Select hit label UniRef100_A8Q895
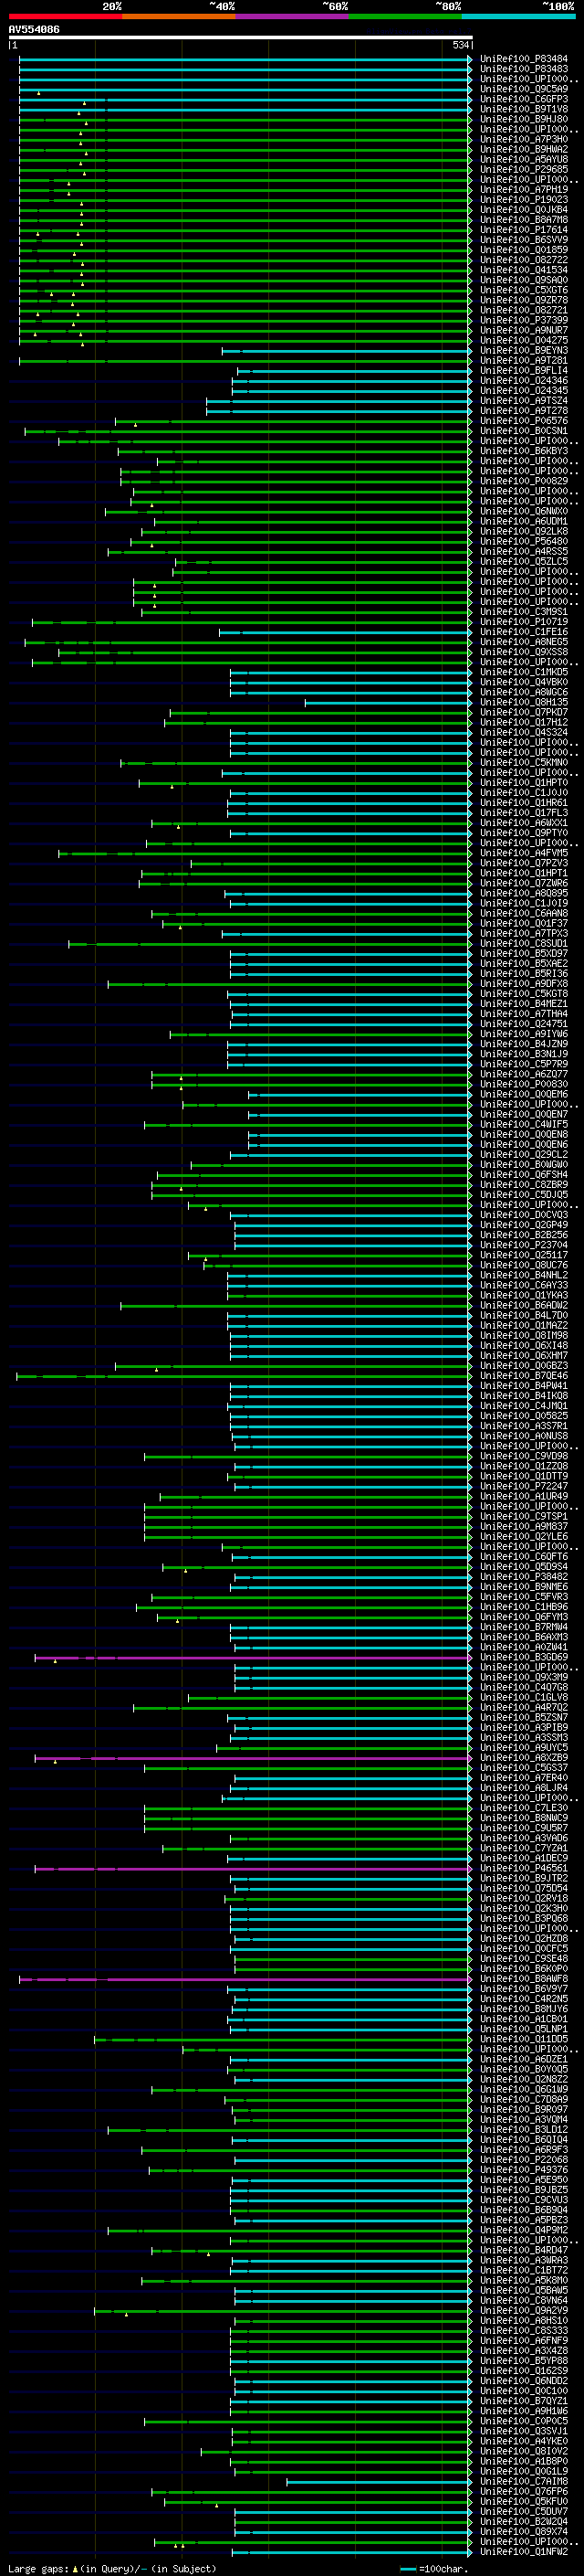Viewport: 584px width, 2576px height. click(x=524, y=893)
